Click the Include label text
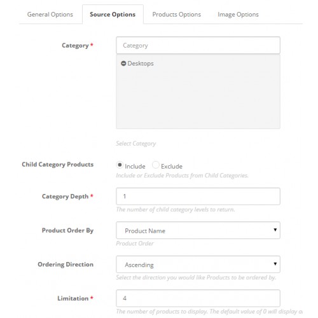This screenshot has width=318, height=318. click(x=135, y=167)
